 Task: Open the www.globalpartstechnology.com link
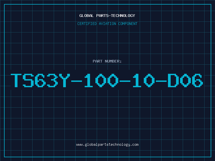[x=107, y=145]
